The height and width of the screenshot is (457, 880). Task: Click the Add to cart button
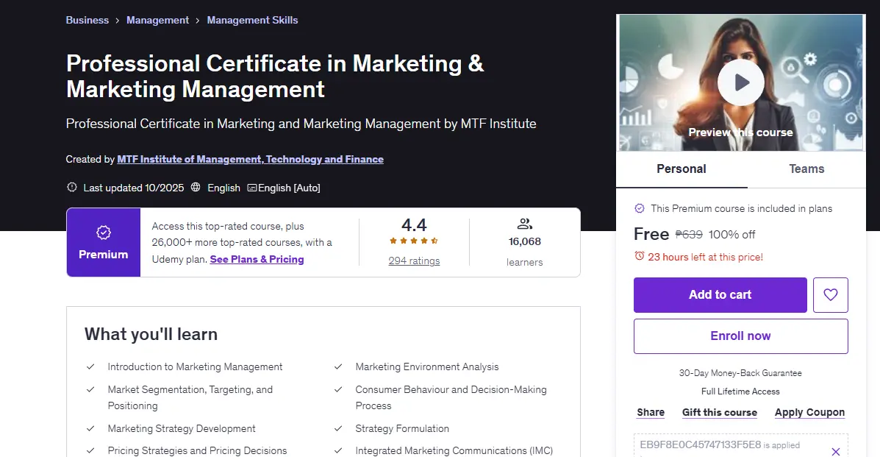click(x=720, y=294)
